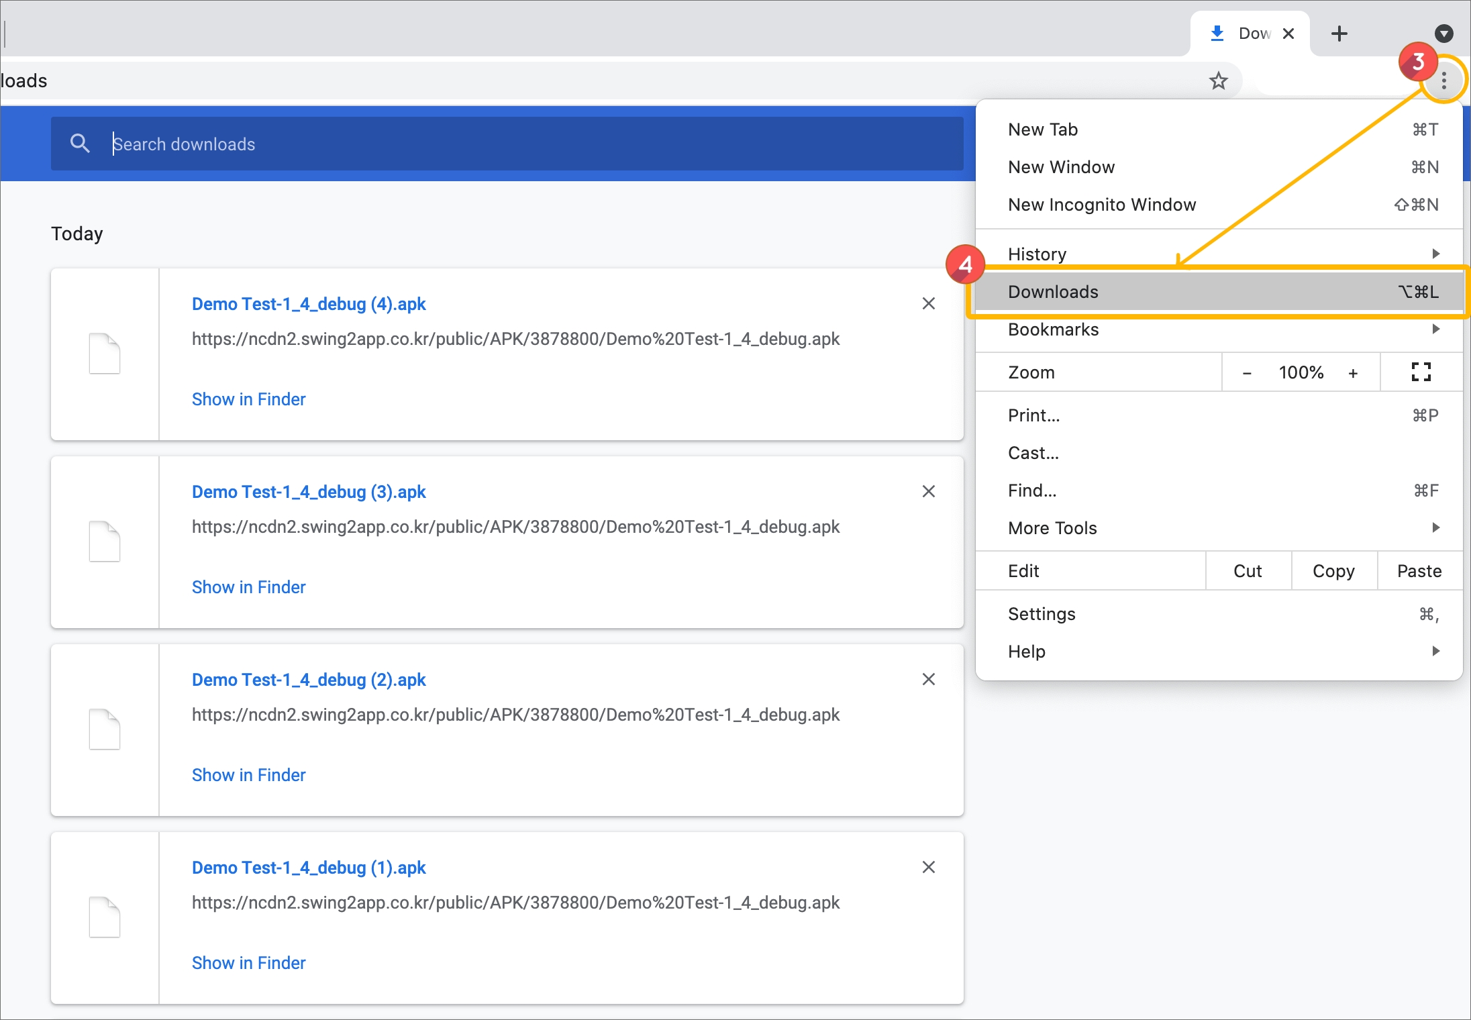The image size is (1471, 1020).
Task: Decrease zoom with the minus button
Action: [x=1247, y=373]
